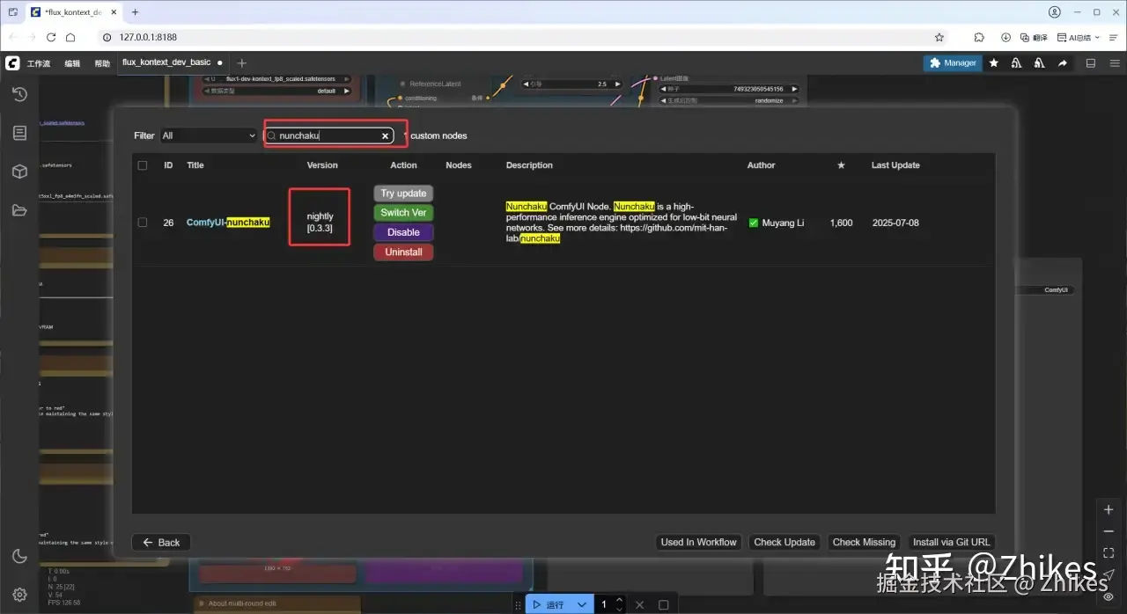Viewport: 1127px width, 614px height.
Task: Expand run button options dropdown arrow
Action: tap(582, 605)
